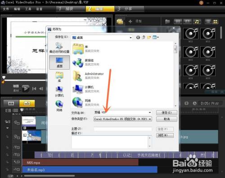The height and width of the screenshot is (178, 225).
Task: Click the add plus icon in library
Action: pyautogui.click(x=130, y=22)
